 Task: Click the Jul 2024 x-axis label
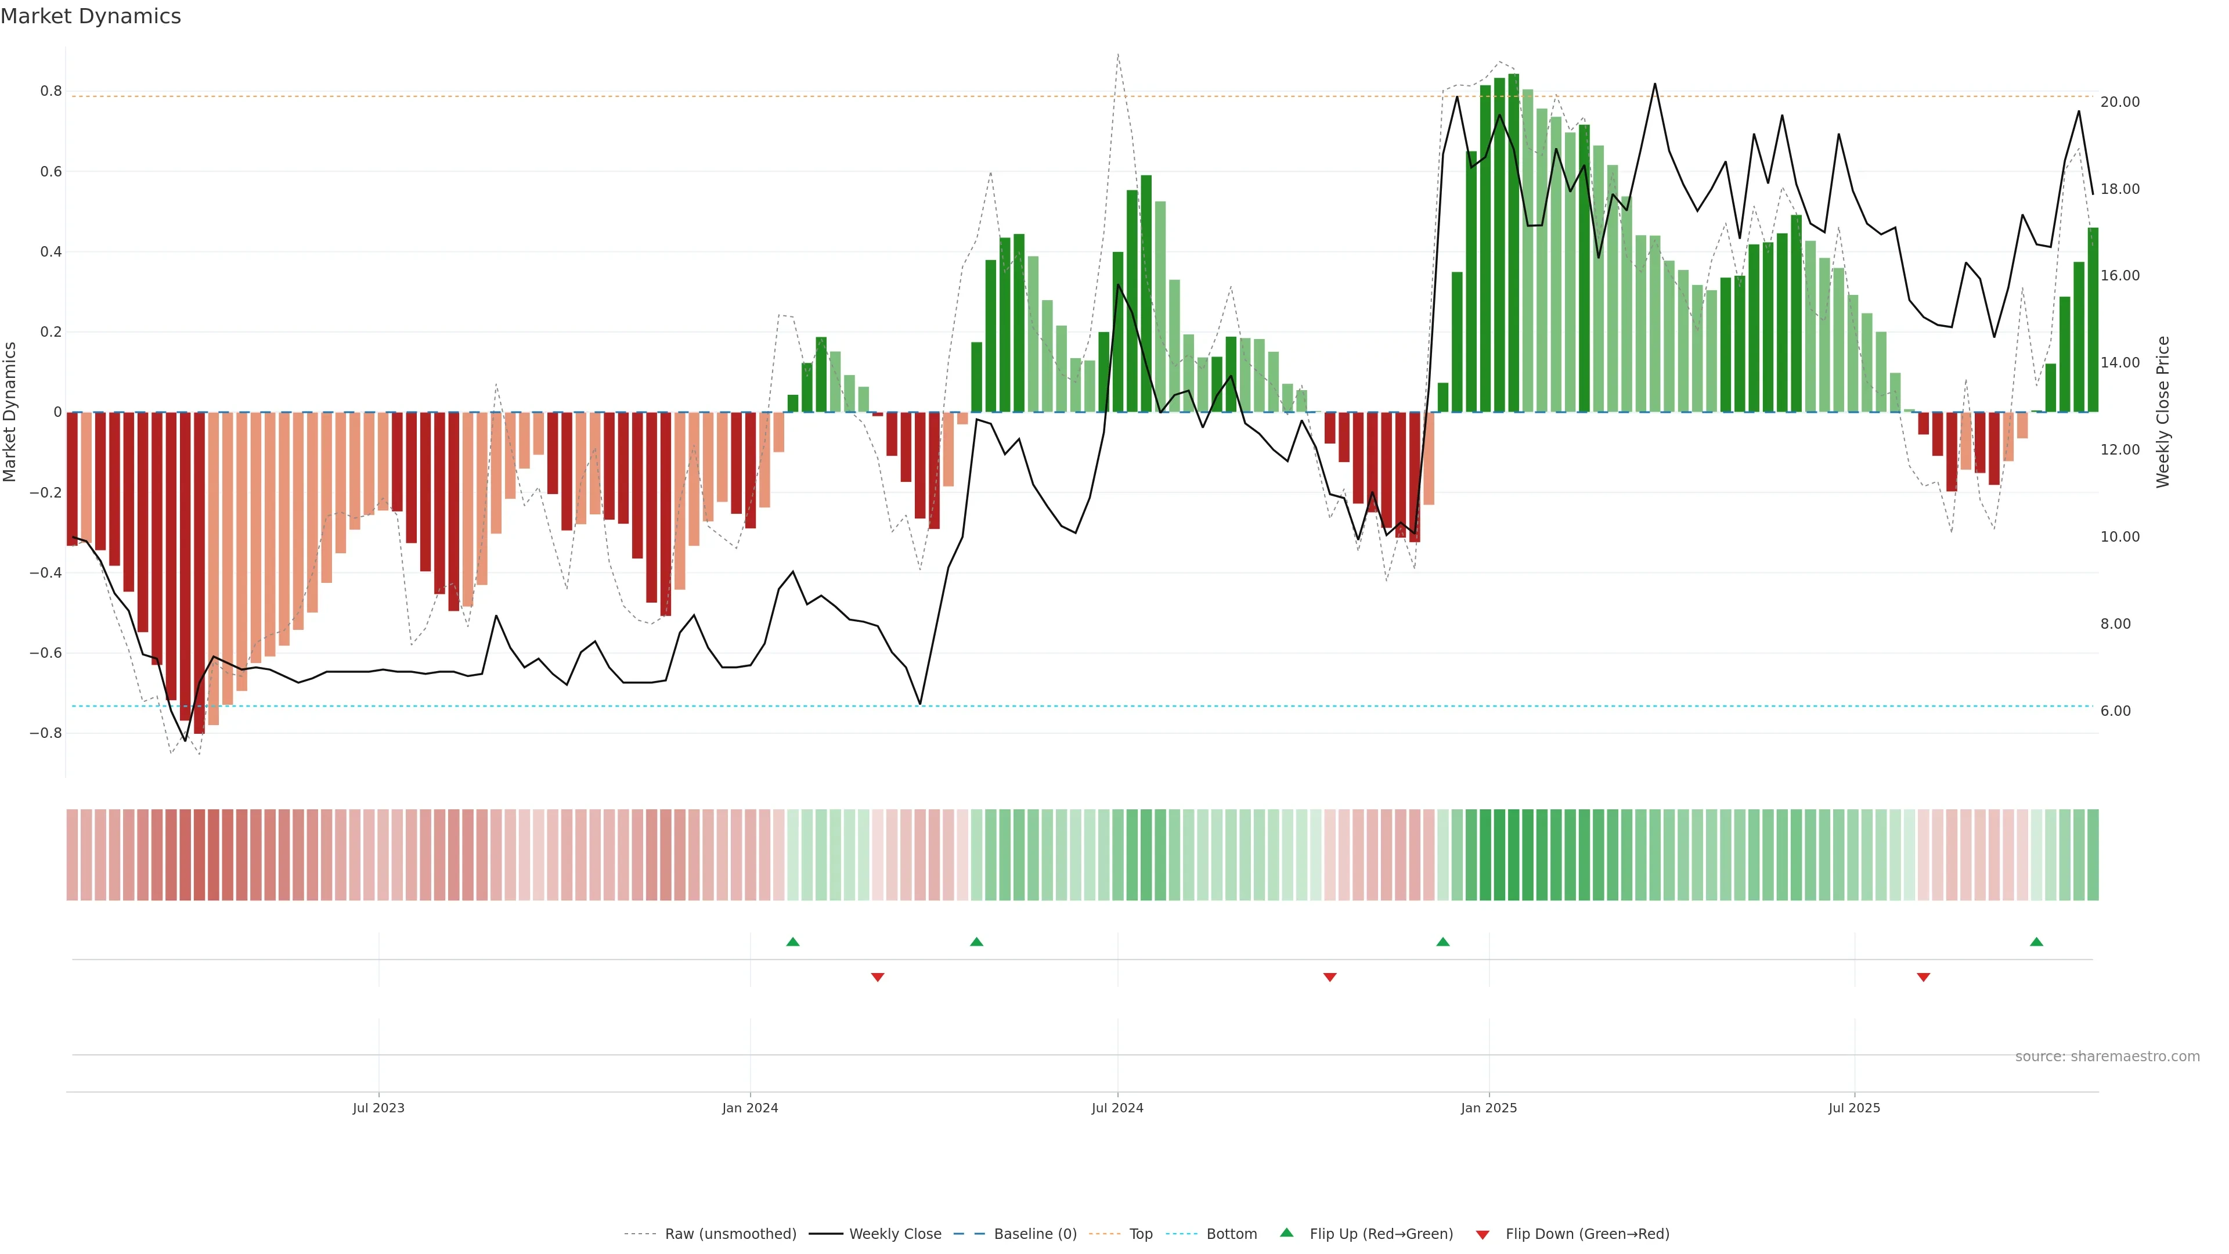(x=1117, y=1108)
